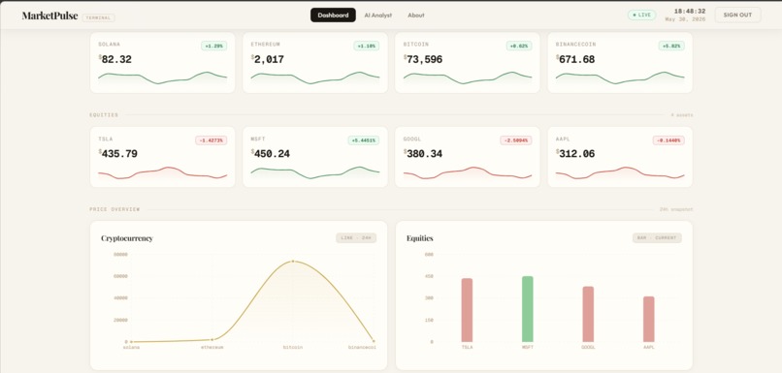This screenshot has width=782, height=373.
Task: Click the May 30, 2026 date
Action: click(x=686, y=19)
